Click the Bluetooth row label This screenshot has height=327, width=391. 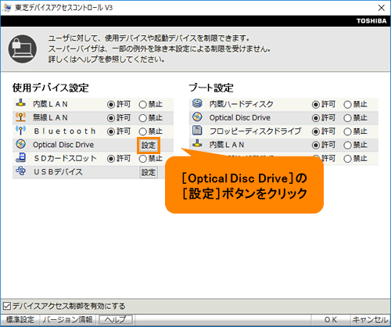coord(65,131)
